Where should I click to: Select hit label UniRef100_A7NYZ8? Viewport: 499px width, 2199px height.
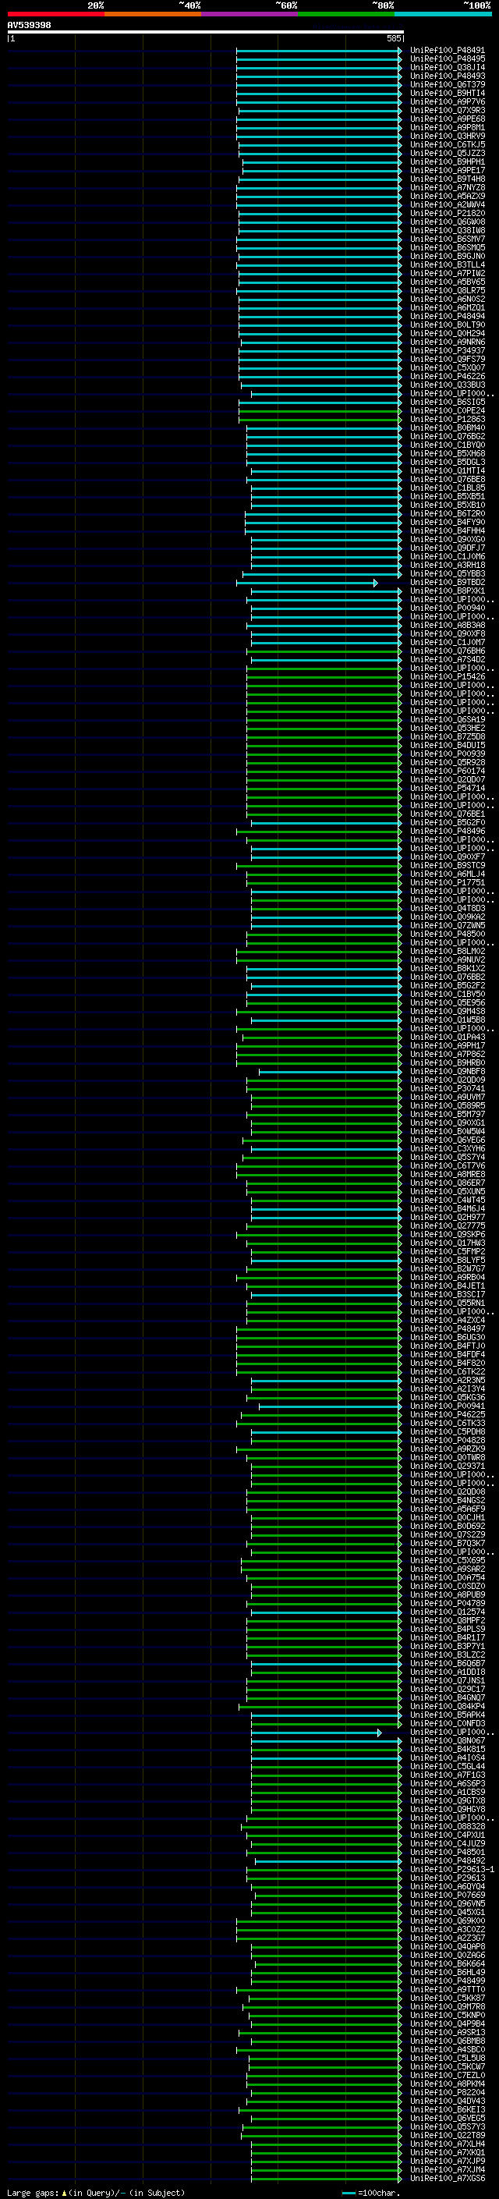pyautogui.click(x=448, y=187)
